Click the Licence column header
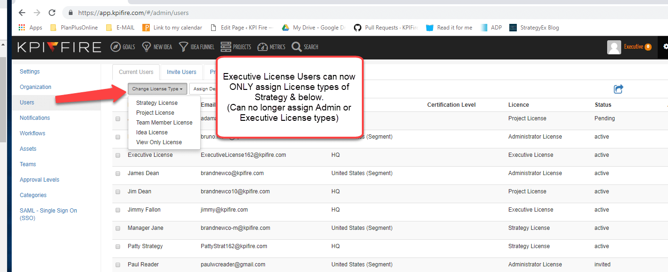 (519, 105)
